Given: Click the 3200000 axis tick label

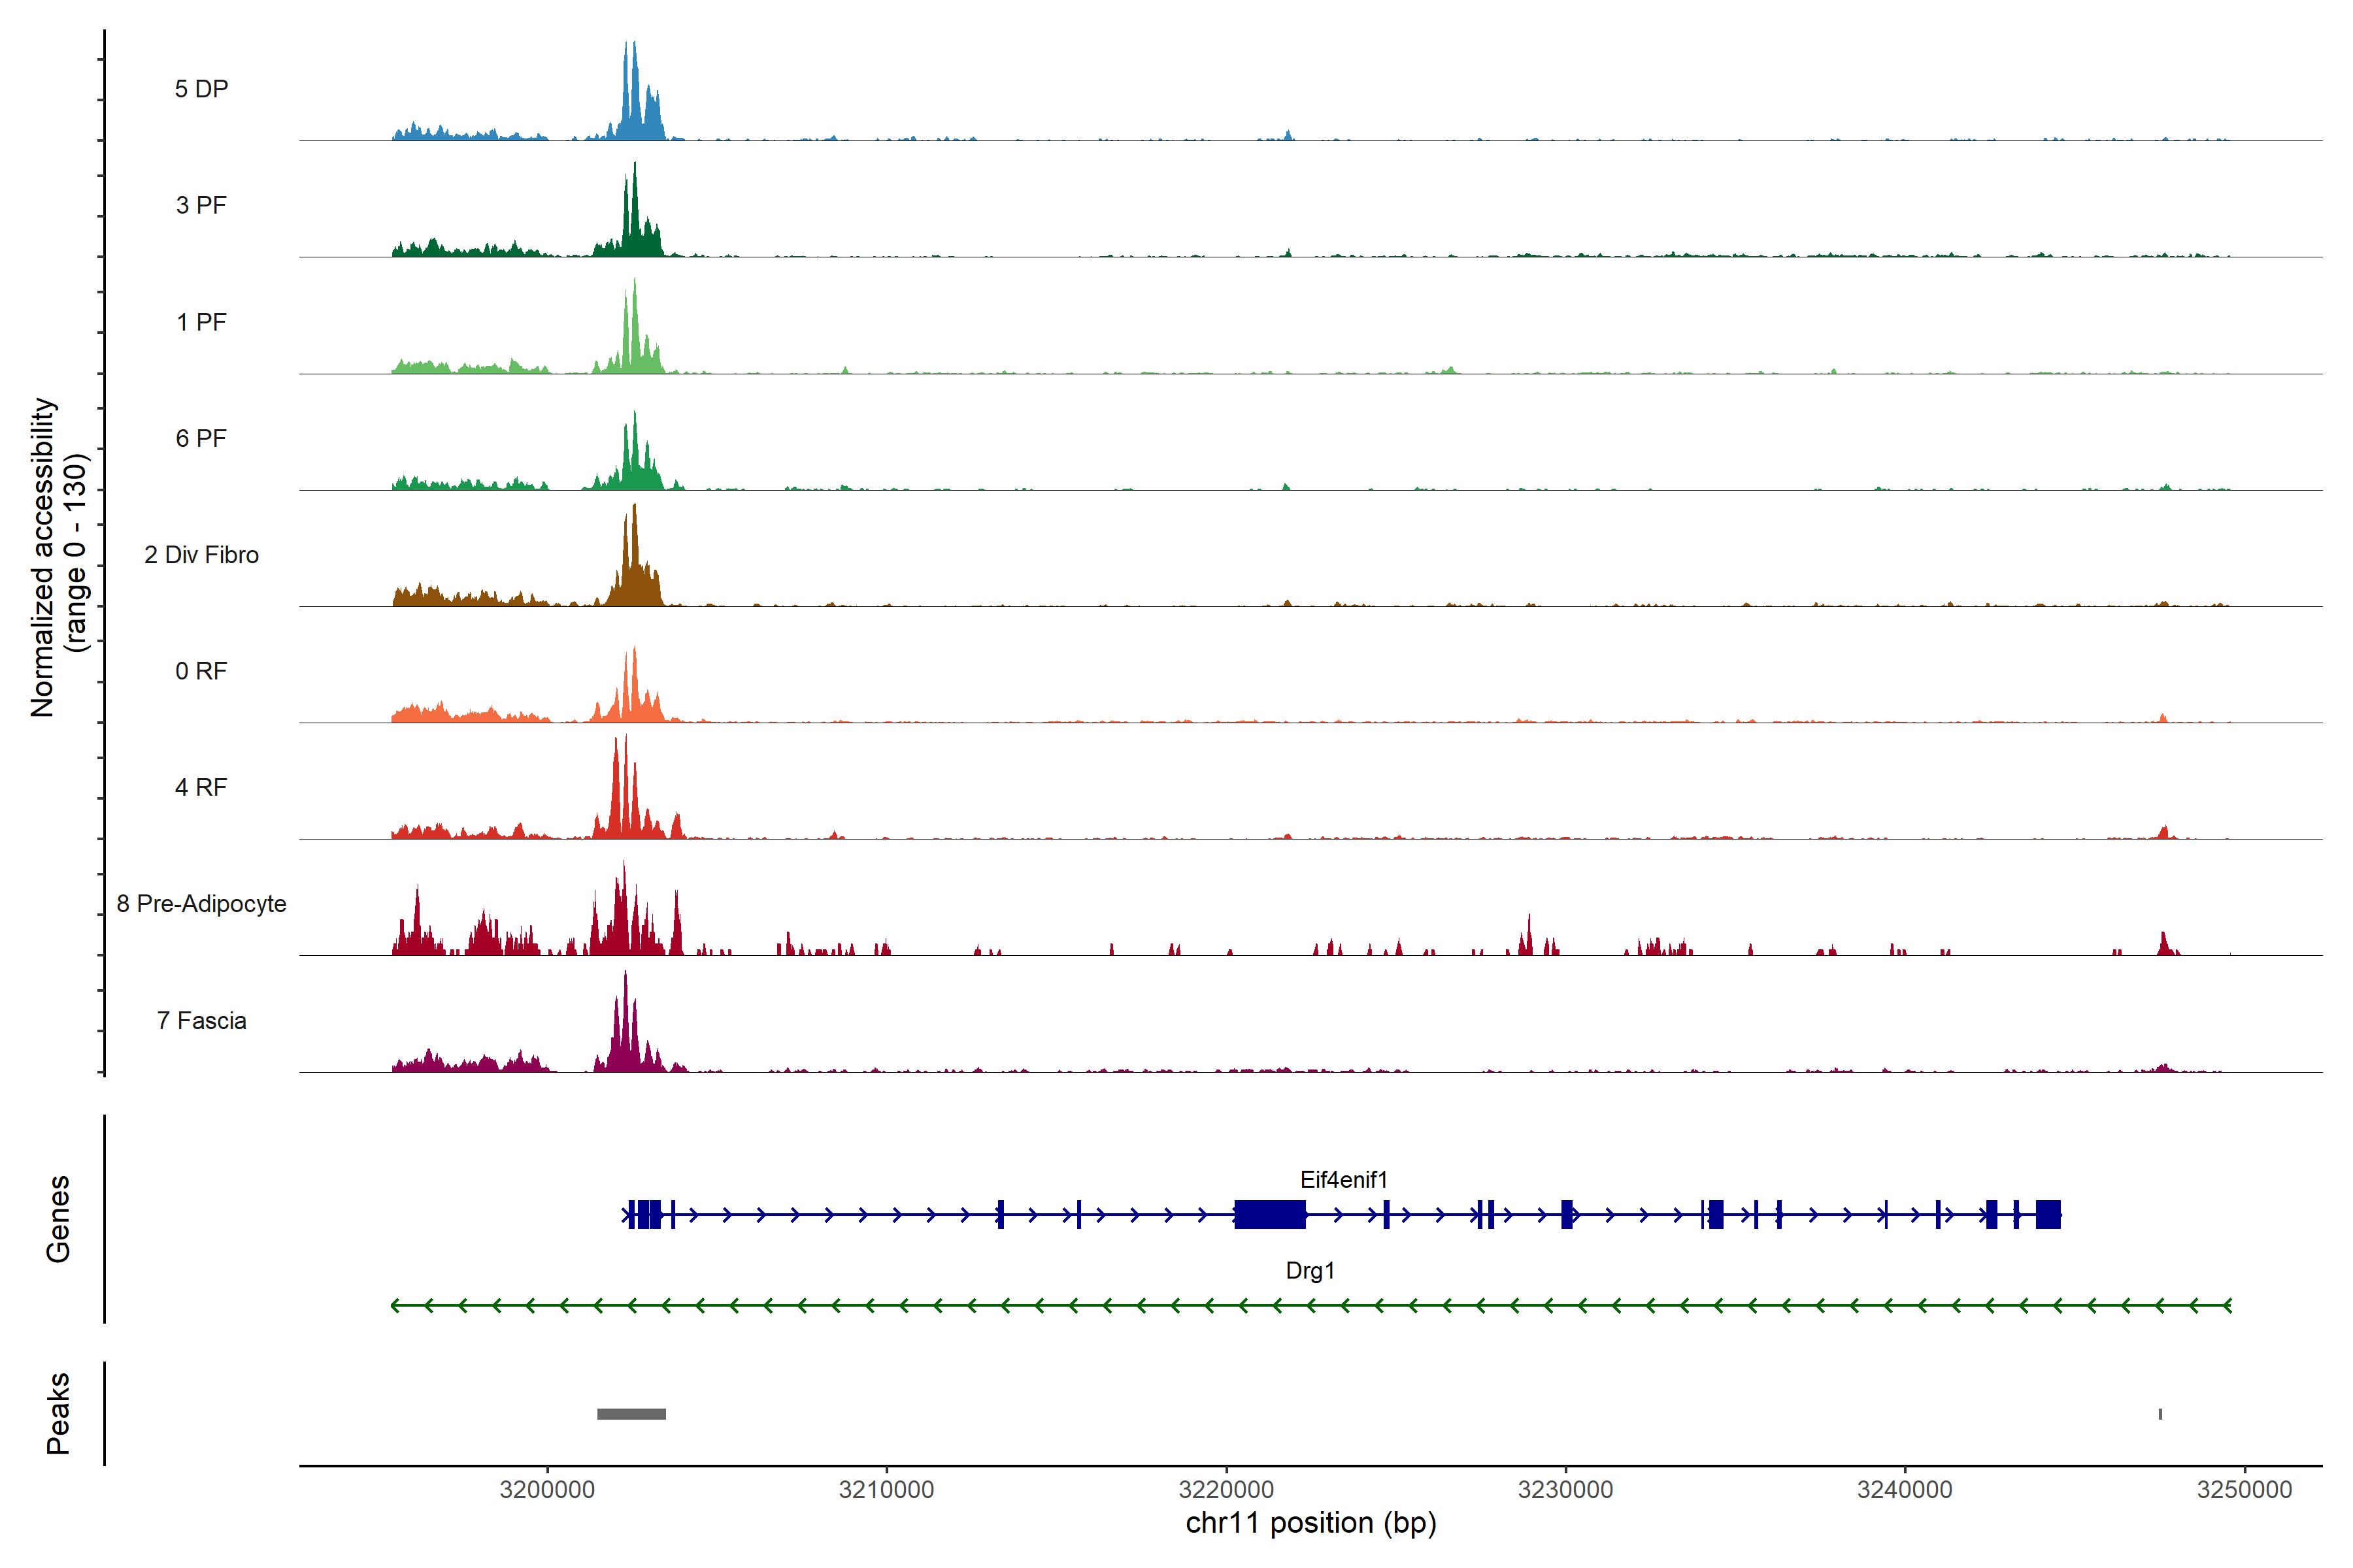Looking at the screenshot, I should 547,1490.
